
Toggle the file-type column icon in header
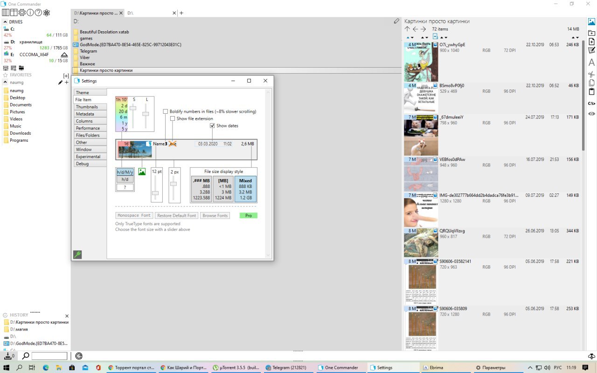(x=436, y=36)
